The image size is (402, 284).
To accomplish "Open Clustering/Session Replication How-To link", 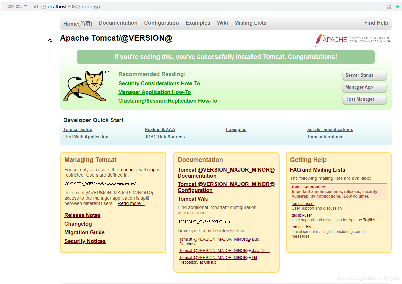I will 168,101.
